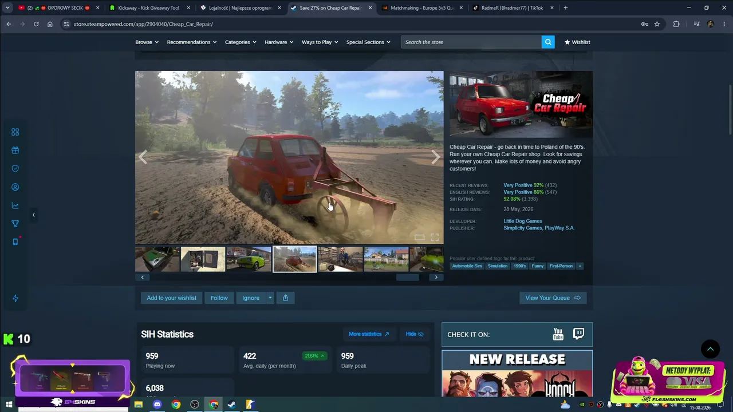Screen dimensions: 733x412
Task: Open the gift box icon in left sidebar
Action: (15, 150)
